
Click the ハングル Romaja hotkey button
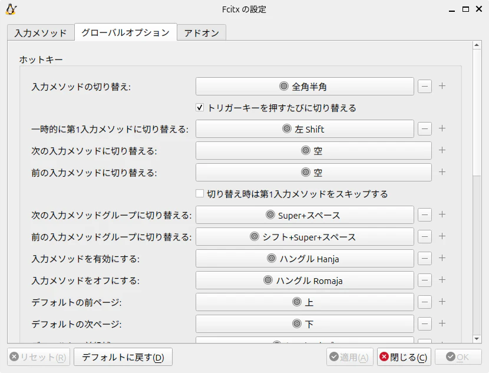(x=305, y=280)
